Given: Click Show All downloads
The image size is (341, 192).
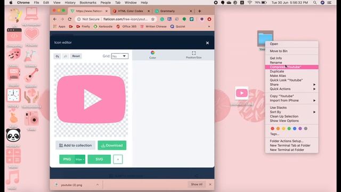Looking at the screenshot, I should 197,185.
